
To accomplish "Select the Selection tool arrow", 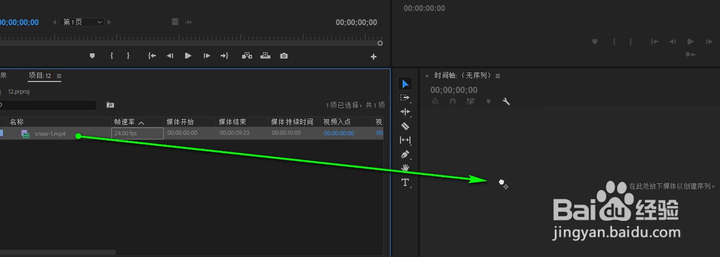I will (405, 84).
